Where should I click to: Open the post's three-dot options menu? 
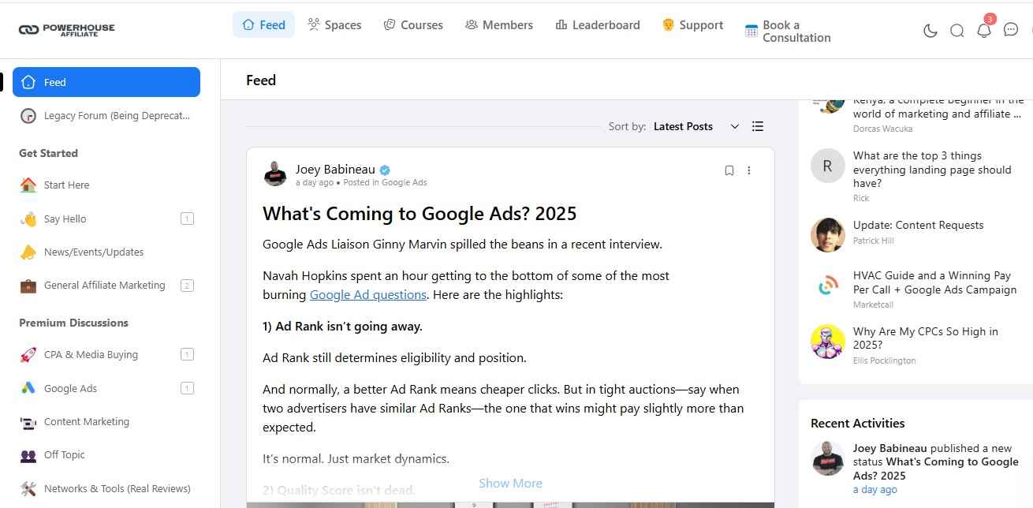749,170
